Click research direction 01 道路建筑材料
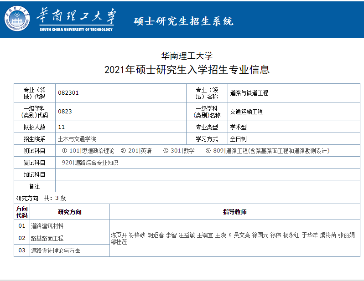Image resolution: width=364 pixels, height=281 pixels. tap(47, 226)
